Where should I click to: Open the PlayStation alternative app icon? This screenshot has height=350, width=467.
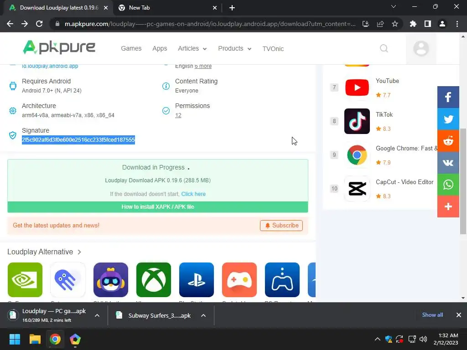click(x=197, y=280)
